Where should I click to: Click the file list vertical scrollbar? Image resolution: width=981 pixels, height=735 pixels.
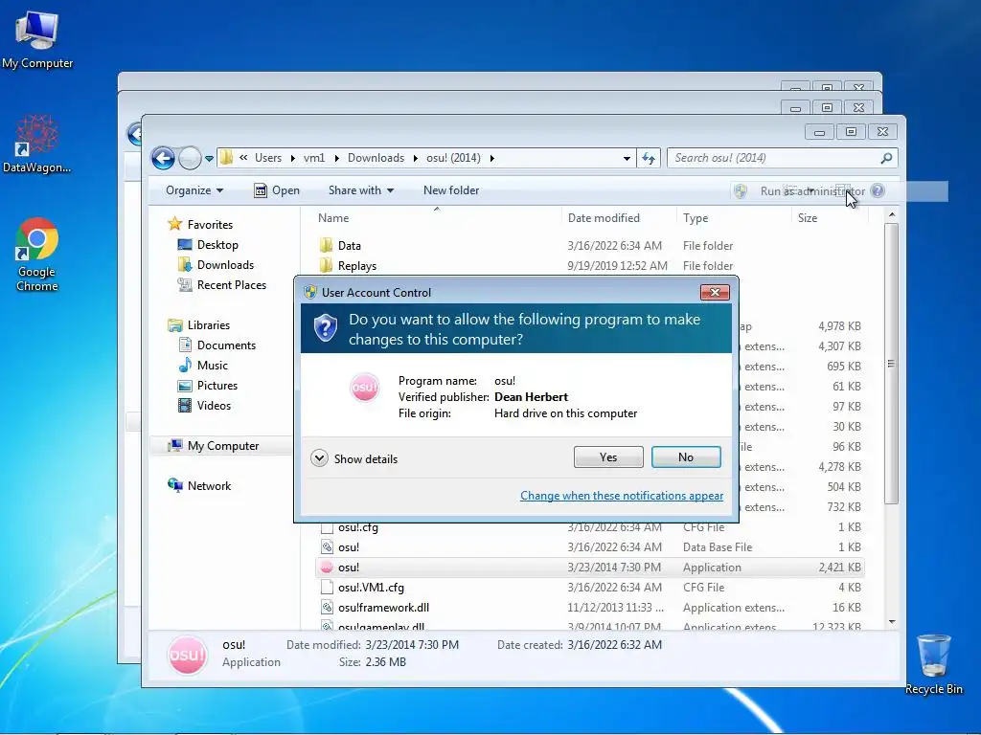tap(892, 364)
